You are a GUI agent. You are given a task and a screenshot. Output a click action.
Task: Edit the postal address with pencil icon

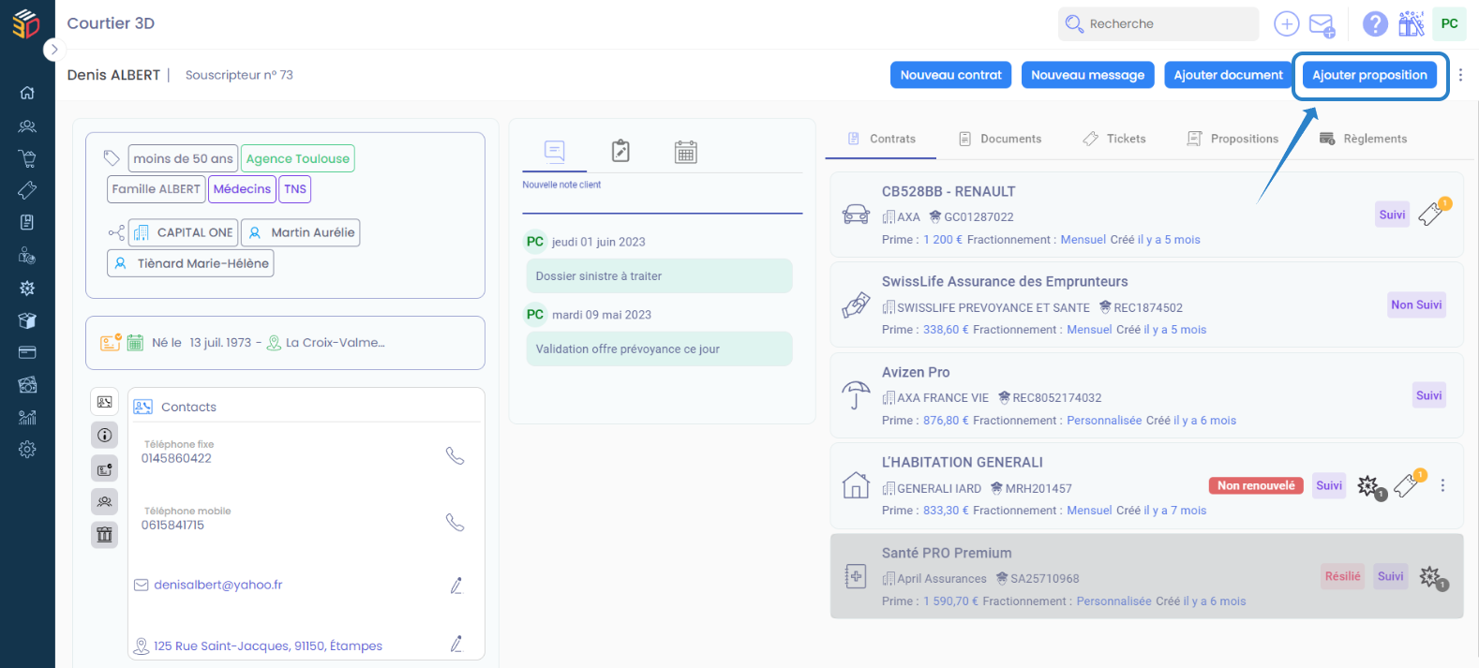click(456, 644)
